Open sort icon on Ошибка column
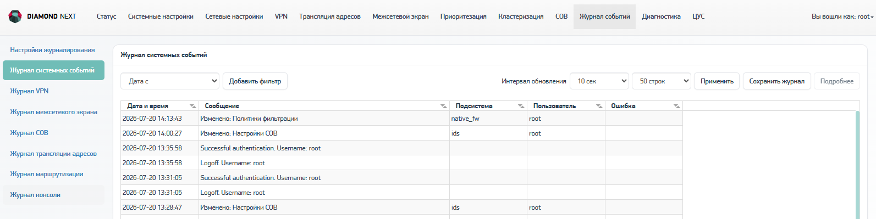The image size is (876, 219). (x=677, y=106)
